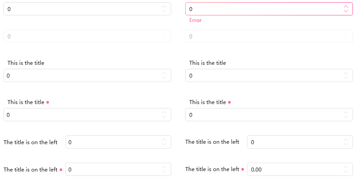Decrease the value in the 0.00 field
This screenshot has height=179, width=356.
click(x=346, y=172)
